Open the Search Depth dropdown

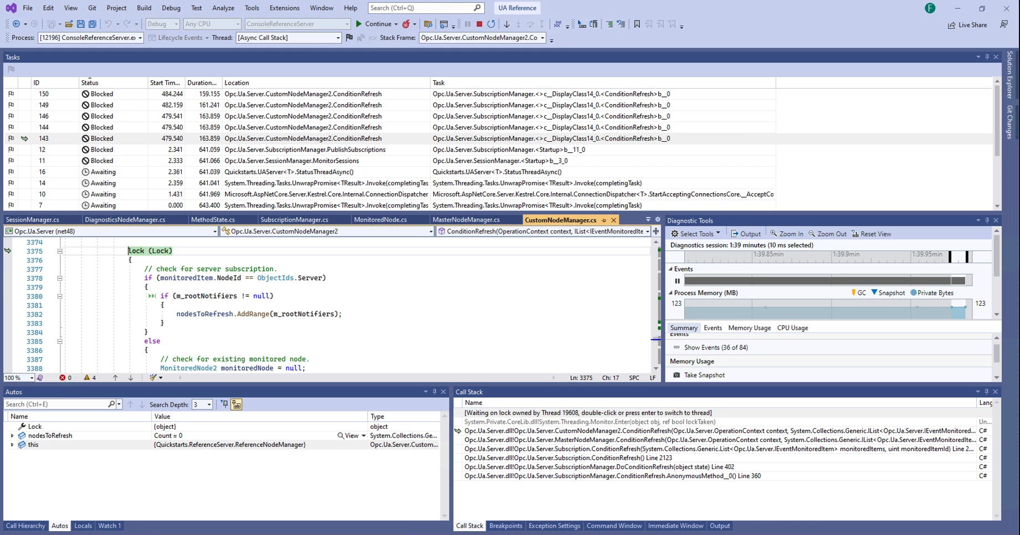tap(209, 405)
